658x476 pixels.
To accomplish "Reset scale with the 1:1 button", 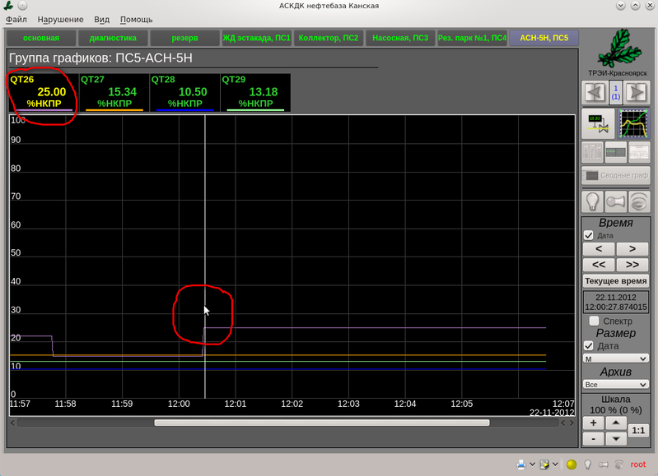I will click(x=637, y=431).
